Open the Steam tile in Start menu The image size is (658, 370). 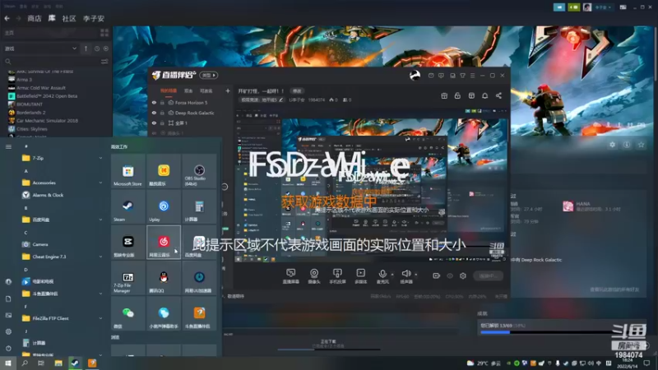[128, 206]
